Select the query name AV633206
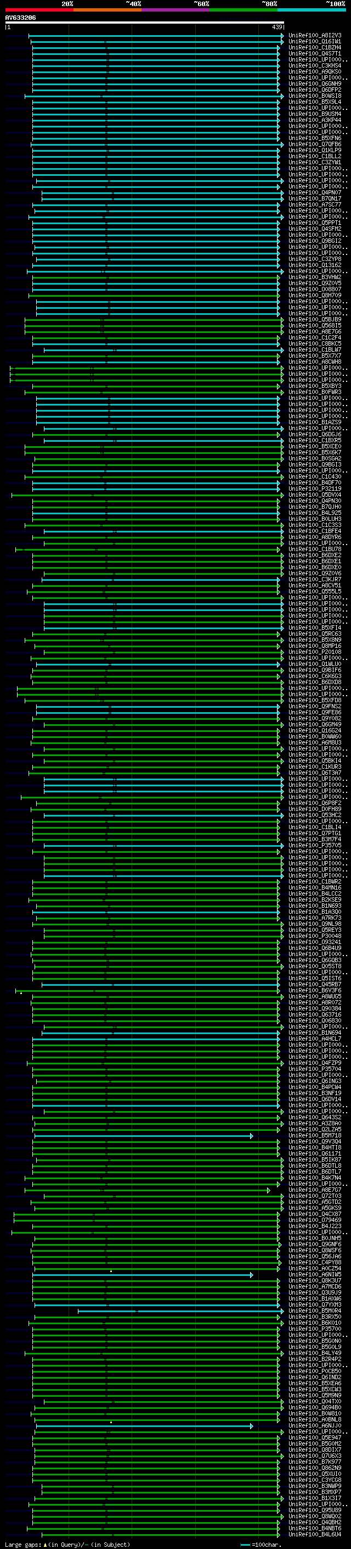351x1549 pixels. click(20, 18)
